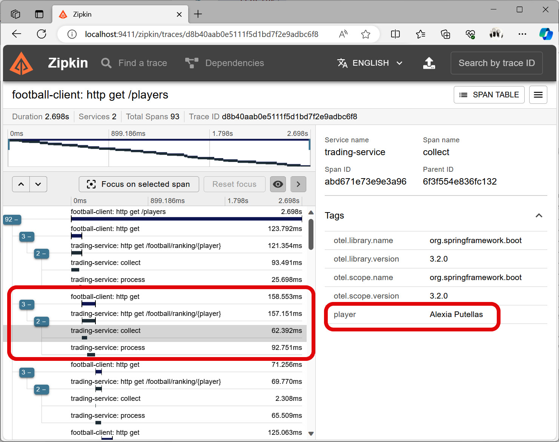The width and height of the screenshot is (559, 442).
Task: Collapse the span detail panel arrow
Action: (298, 184)
